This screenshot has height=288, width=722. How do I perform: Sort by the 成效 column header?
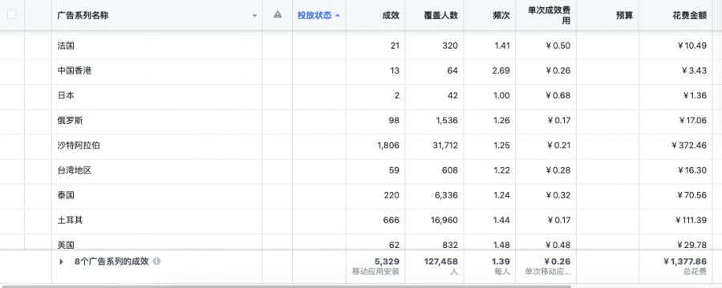tap(391, 15)
